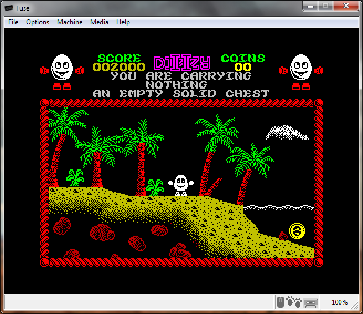The width and height of the screenshot is (363, 314).
Task: Maximize the Fuse window
Action: [x=325, y=6]
